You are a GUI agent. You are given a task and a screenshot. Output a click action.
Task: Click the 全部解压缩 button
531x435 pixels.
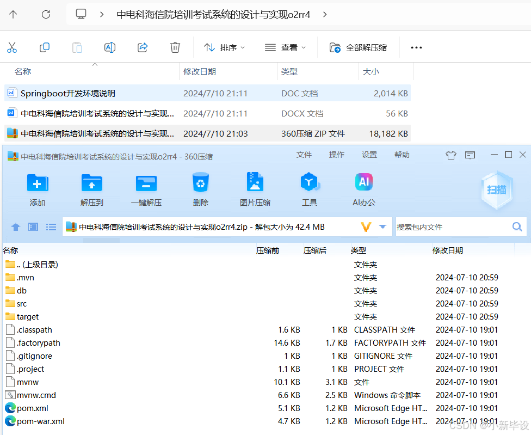(x=359, y=47)
